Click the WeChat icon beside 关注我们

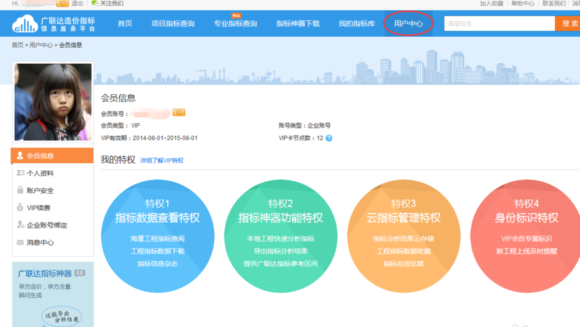[95, 3]
